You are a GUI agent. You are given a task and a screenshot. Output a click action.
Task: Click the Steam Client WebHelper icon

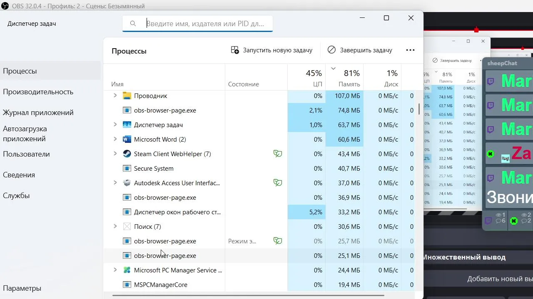click(127, 154)
